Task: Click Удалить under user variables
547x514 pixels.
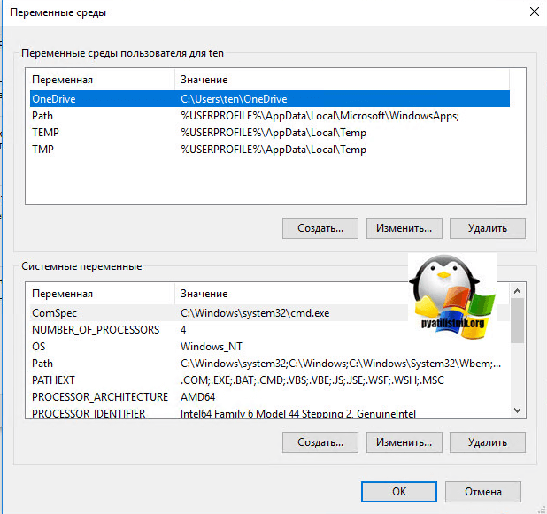Action: coord(488,228)
